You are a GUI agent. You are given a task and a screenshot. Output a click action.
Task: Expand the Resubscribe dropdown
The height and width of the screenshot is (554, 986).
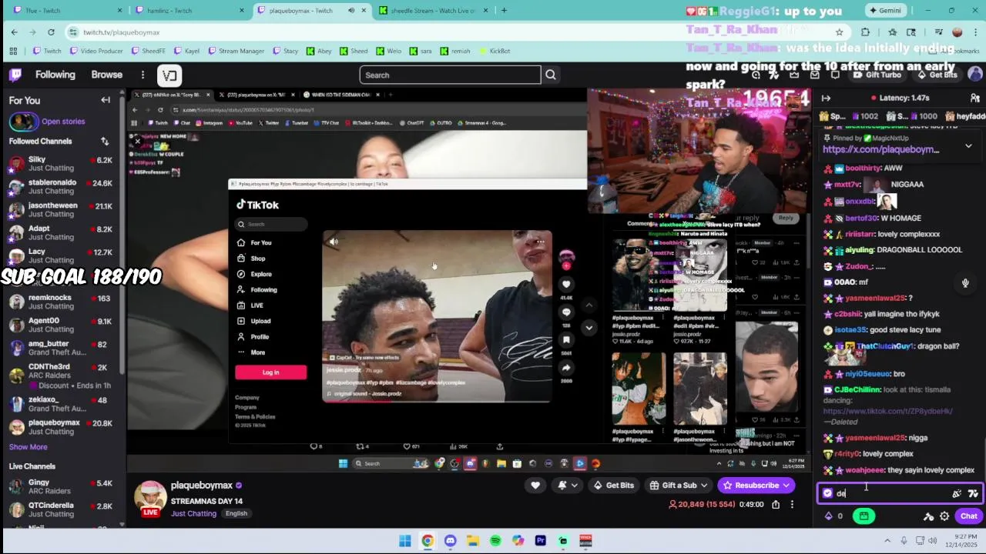point(786,486)
